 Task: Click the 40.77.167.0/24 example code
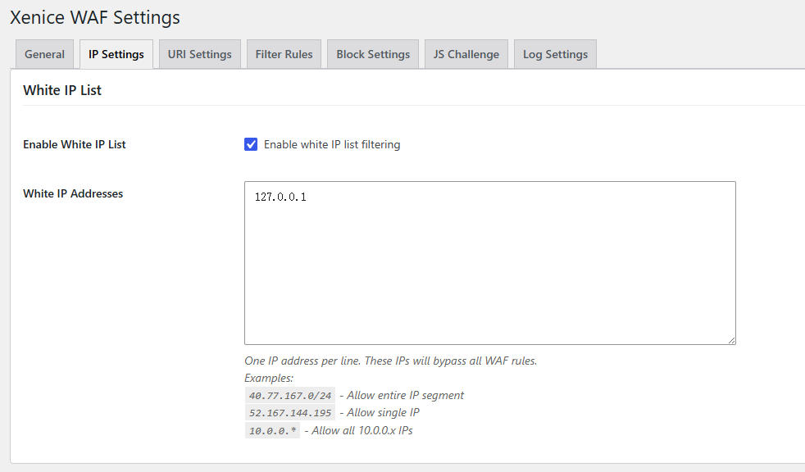290,396
